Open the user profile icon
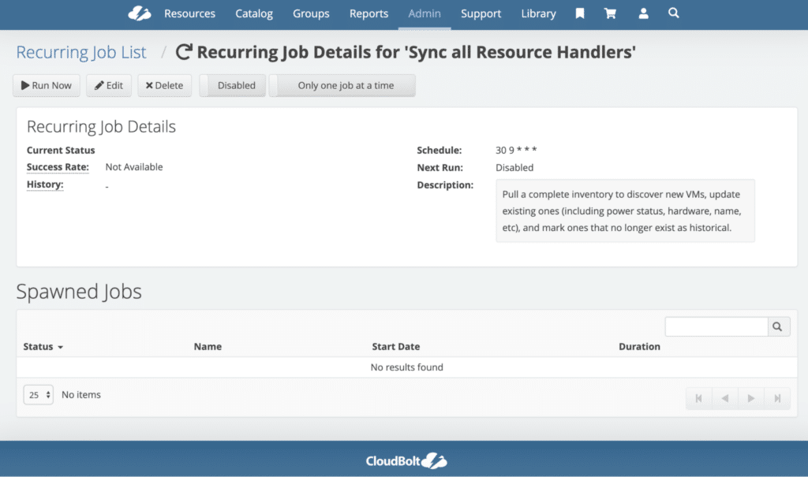 643,13
